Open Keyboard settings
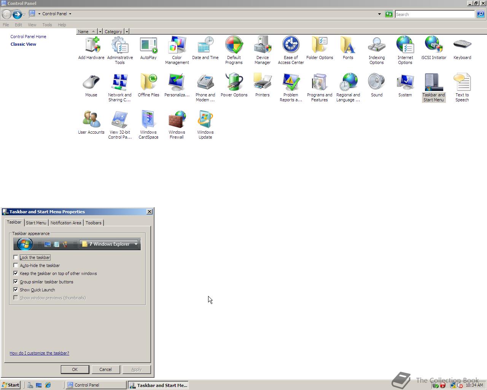 point(462,48)
